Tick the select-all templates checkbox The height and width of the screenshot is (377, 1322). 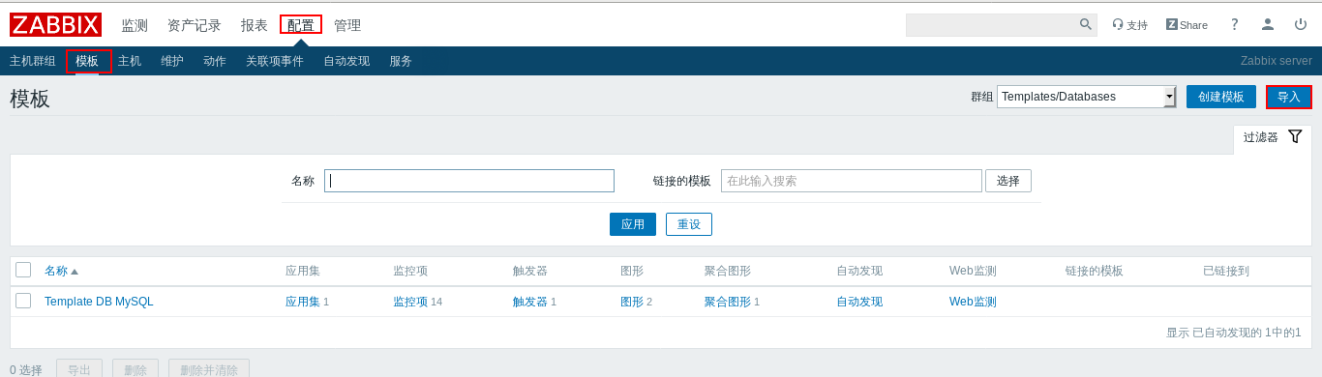pos(23,270)
